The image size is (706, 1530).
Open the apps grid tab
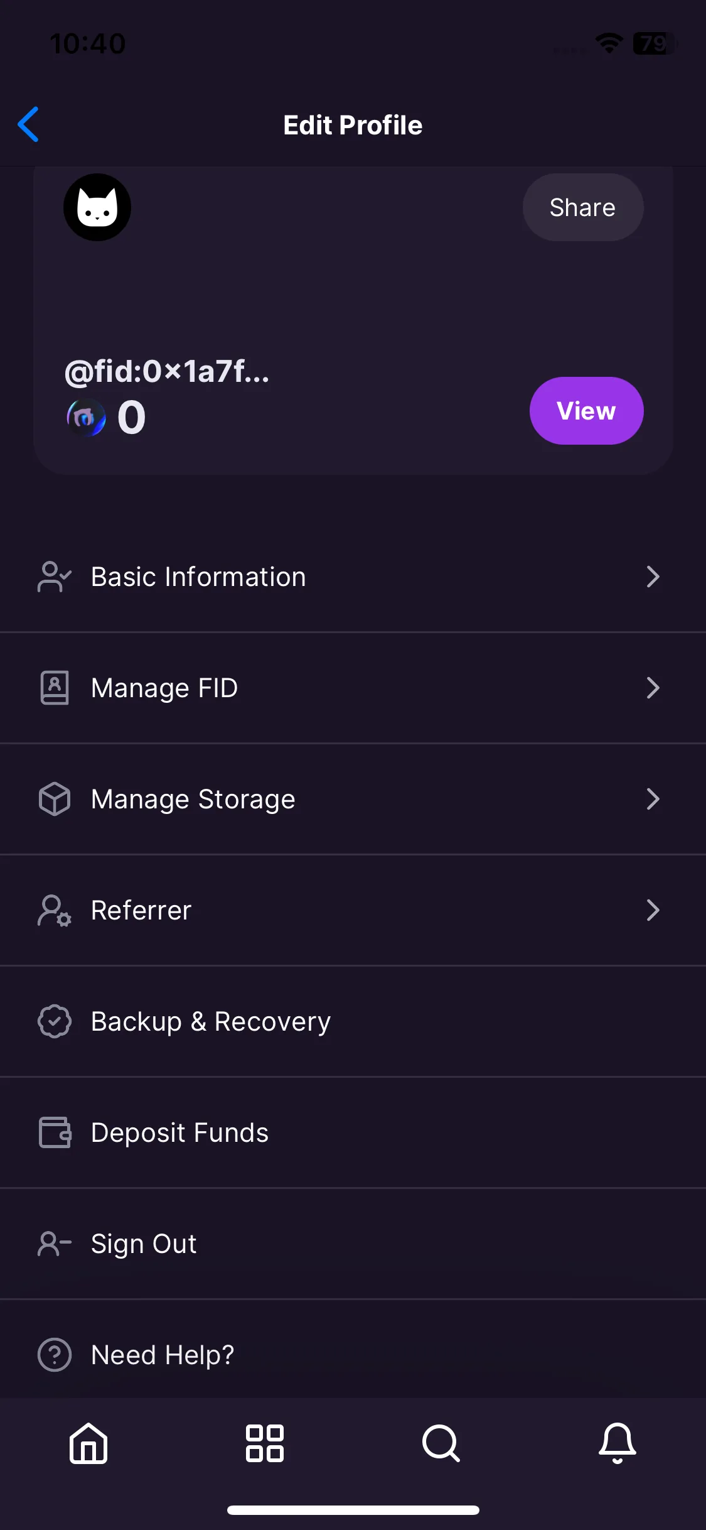point(265,1443)
